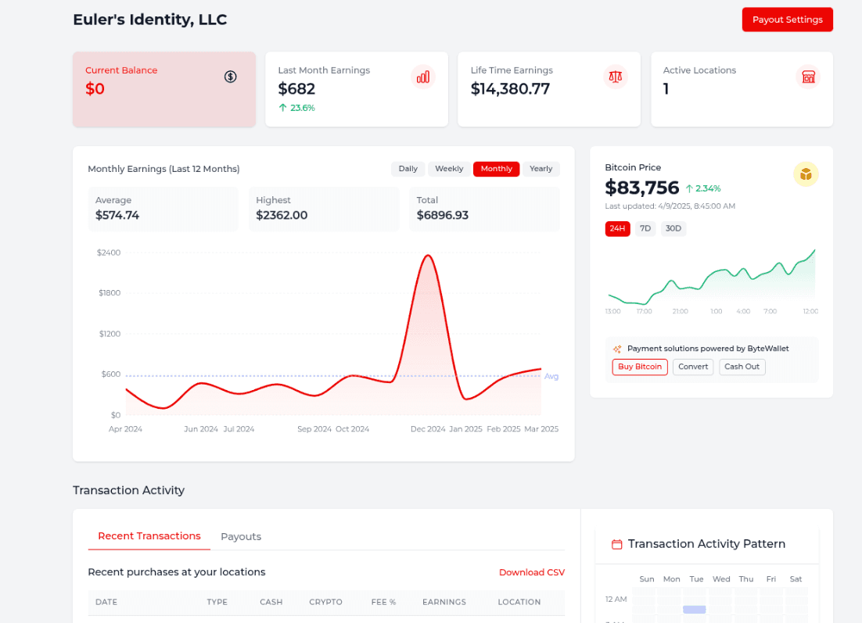Click the Convert button
Image resolution: width=862 pixels, height=623 pixels.
693,367
